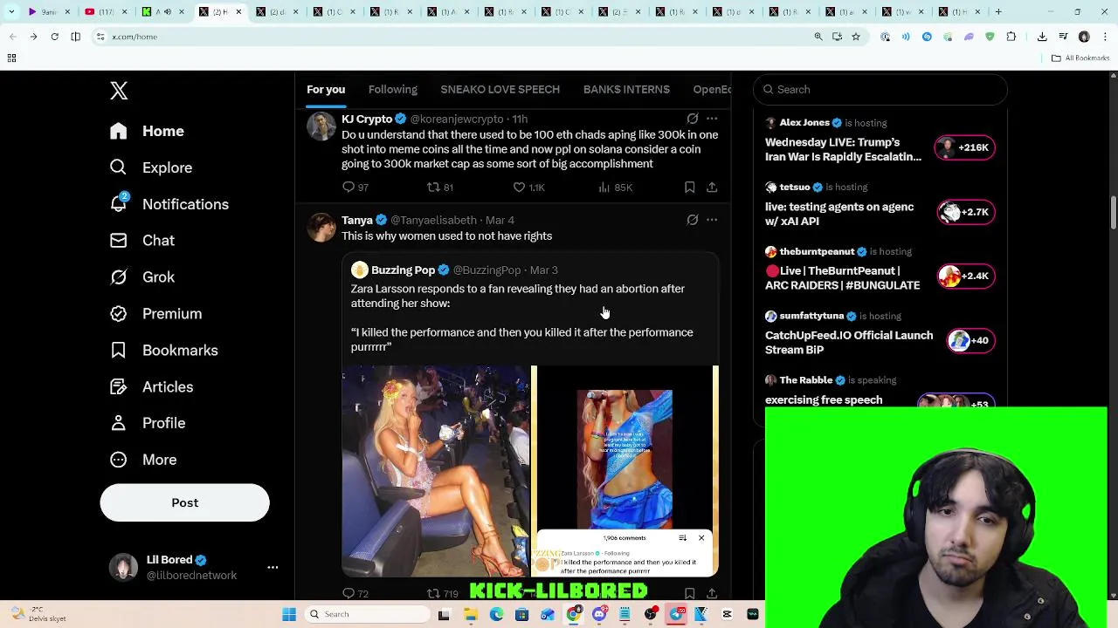Image resolution: width=1118 pixels, height=628 pixels.
Task: Switch to the For you tab
Action: point(326,89)
